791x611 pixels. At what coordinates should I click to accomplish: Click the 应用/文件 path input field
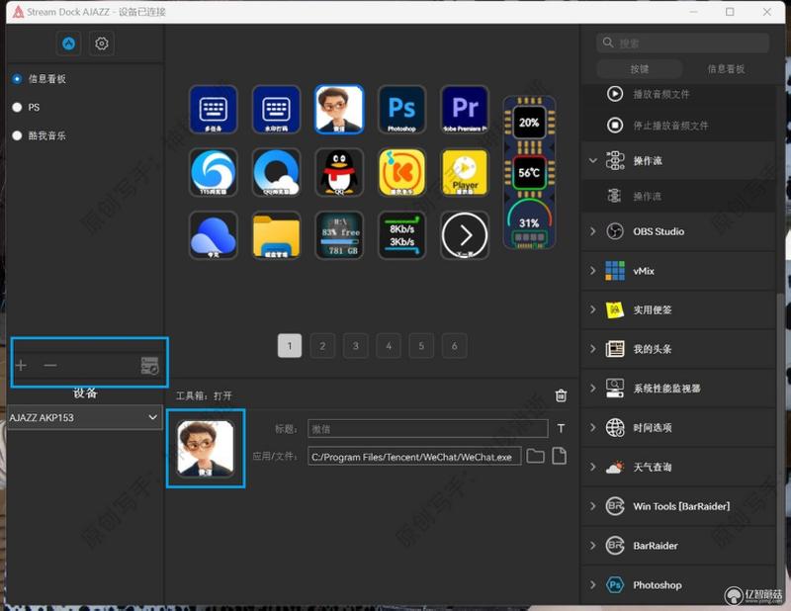click(414, 457)
